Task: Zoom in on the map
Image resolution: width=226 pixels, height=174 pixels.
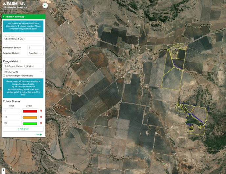Action: [x=4, y=170]
